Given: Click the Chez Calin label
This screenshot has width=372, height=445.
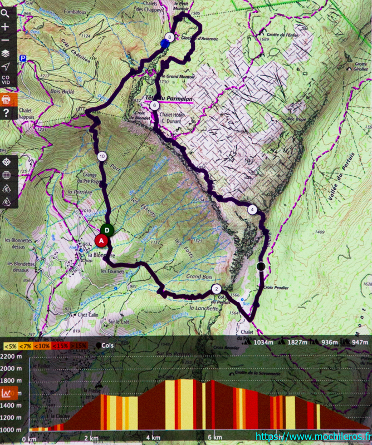Looking at the screenshot, I should point(88,315).
